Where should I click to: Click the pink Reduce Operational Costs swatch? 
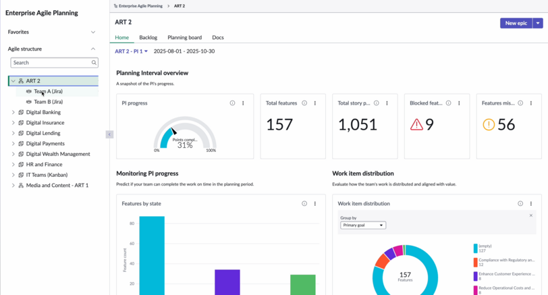(x=475, y=290)
